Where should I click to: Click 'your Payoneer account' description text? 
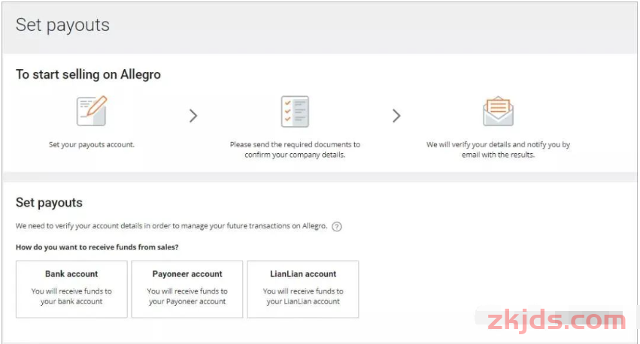click(x=187, y=302)
